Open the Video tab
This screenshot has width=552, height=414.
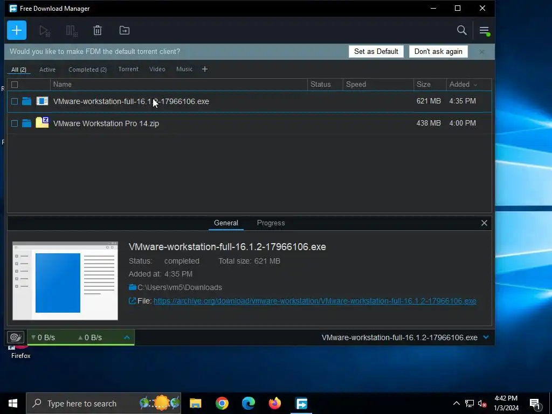(157, 69)
